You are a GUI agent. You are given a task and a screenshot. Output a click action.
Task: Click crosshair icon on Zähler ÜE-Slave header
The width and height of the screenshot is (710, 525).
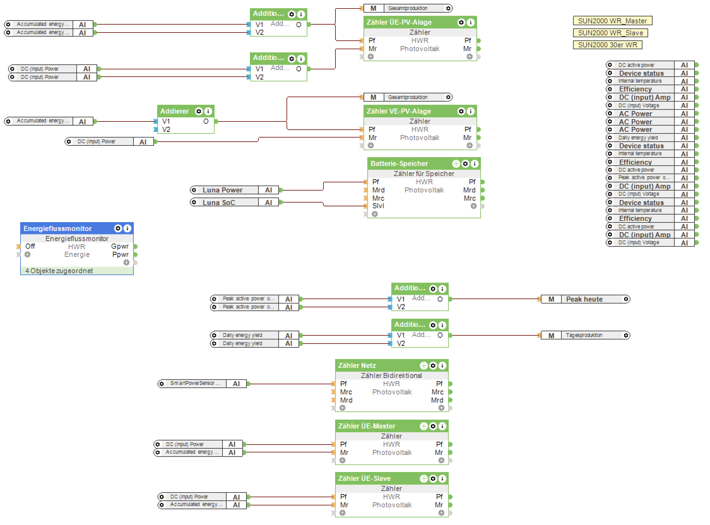pyautogui.click(x=424, y=479)
